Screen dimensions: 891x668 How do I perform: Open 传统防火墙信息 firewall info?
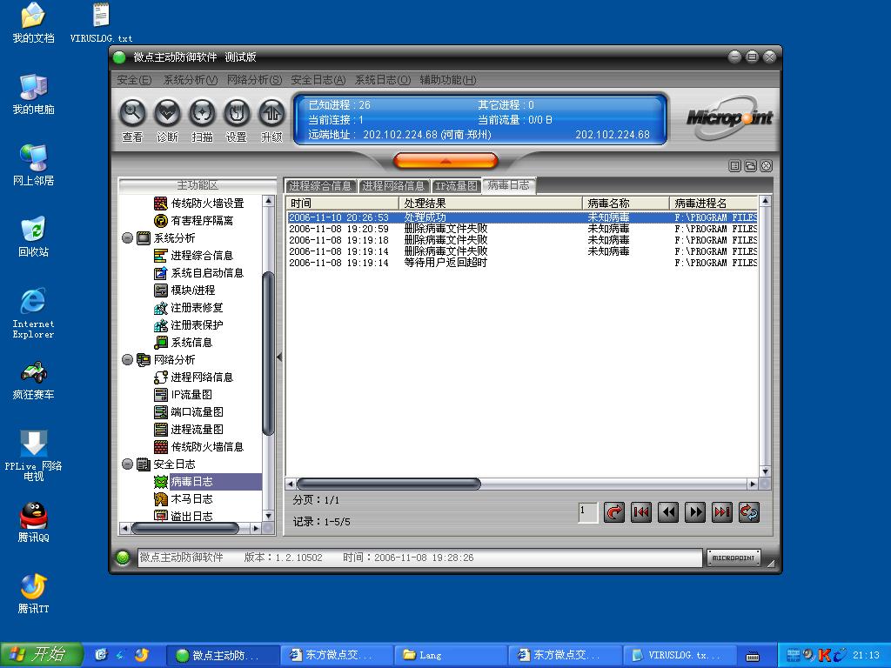click(199, 447)
